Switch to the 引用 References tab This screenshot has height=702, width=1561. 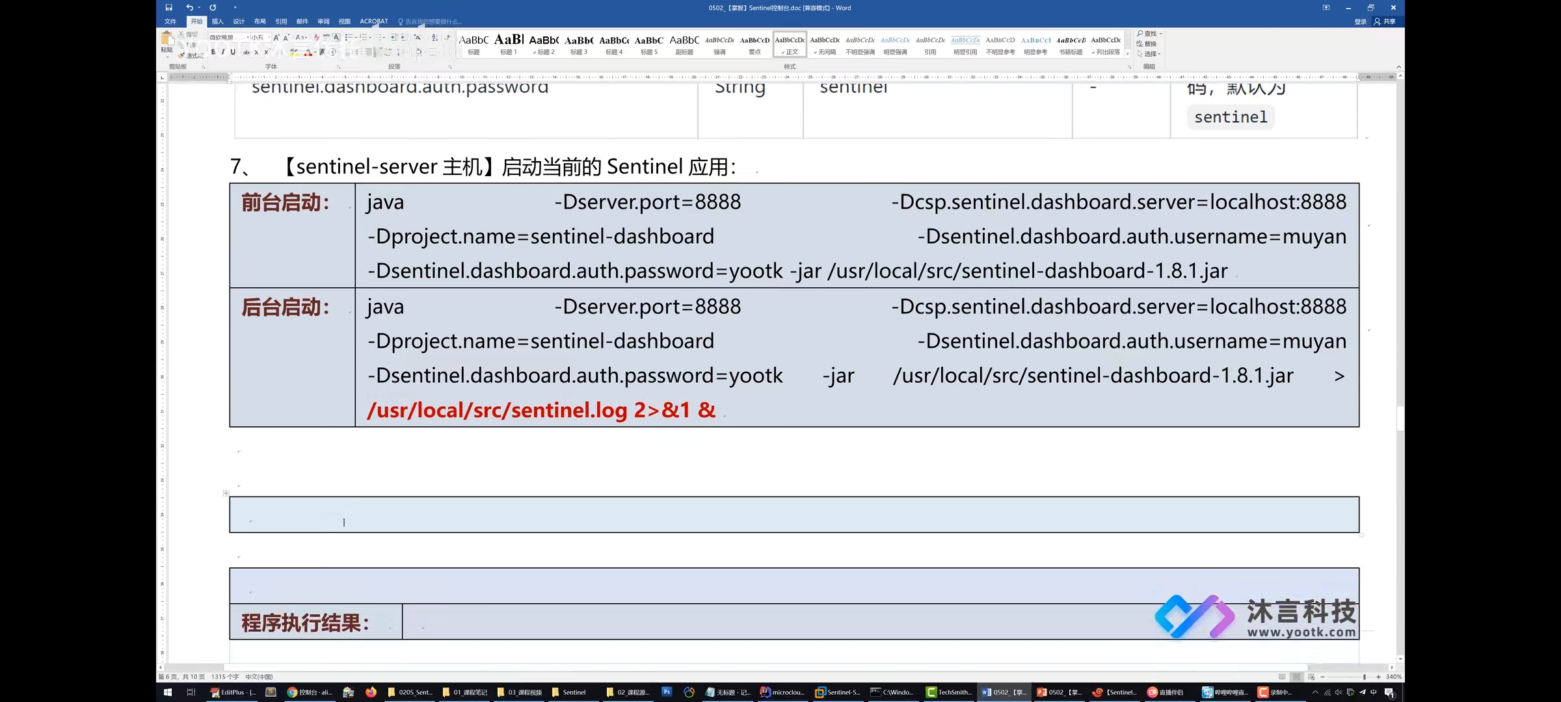click(281, 21)
